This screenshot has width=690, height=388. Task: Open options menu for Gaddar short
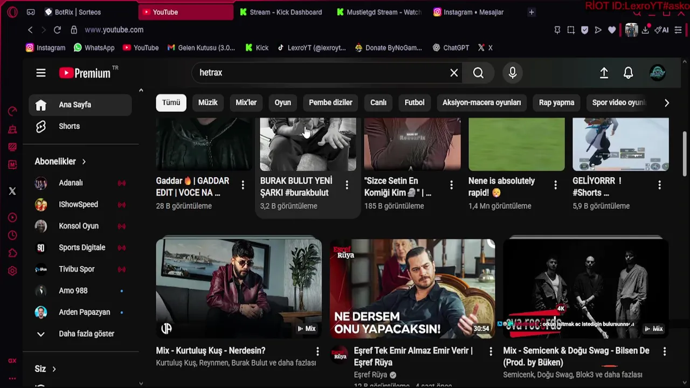pos(243,185)
